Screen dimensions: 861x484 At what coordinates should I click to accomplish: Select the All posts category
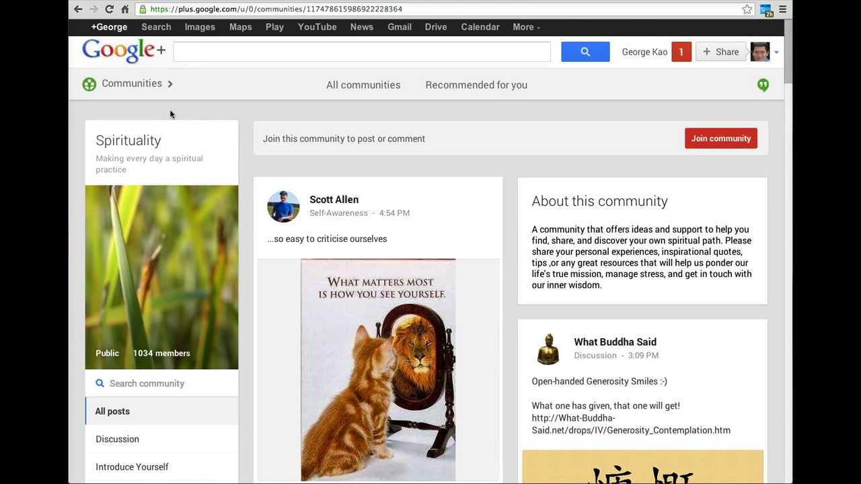[x=161, y=411]
